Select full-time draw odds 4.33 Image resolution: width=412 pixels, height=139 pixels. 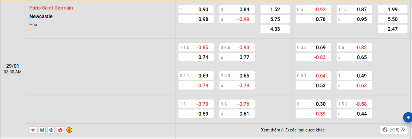tap(275, 29)
